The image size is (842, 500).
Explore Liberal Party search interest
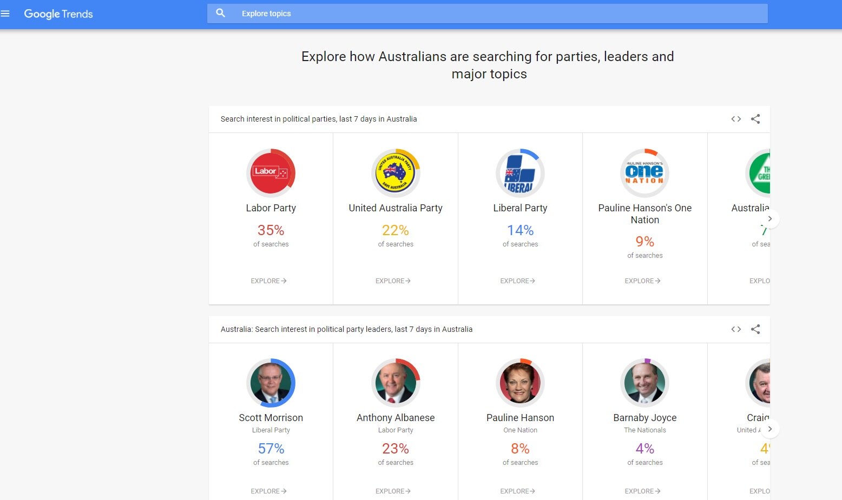(517, 281)
